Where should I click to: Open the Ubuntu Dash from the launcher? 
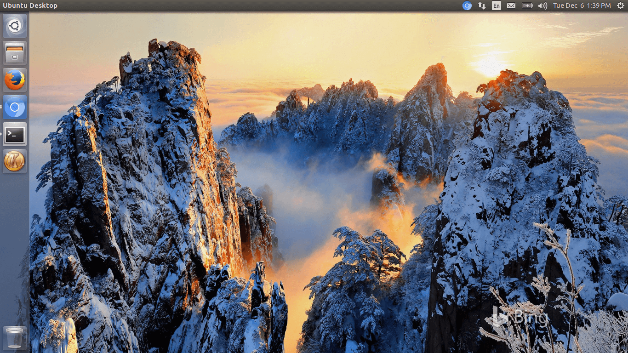pyautogui.click(x=14, y=25)
